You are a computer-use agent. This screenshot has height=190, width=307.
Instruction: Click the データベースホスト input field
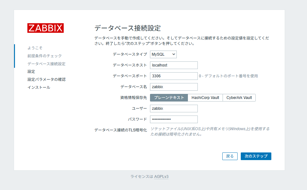coord(174,65)
